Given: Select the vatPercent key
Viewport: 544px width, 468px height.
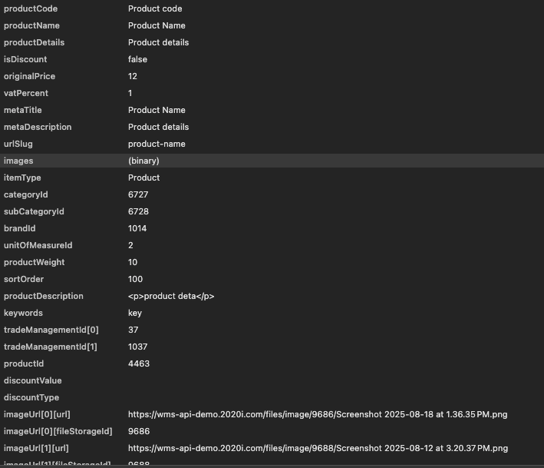Looking at the screenshot, I should [26, 93].
